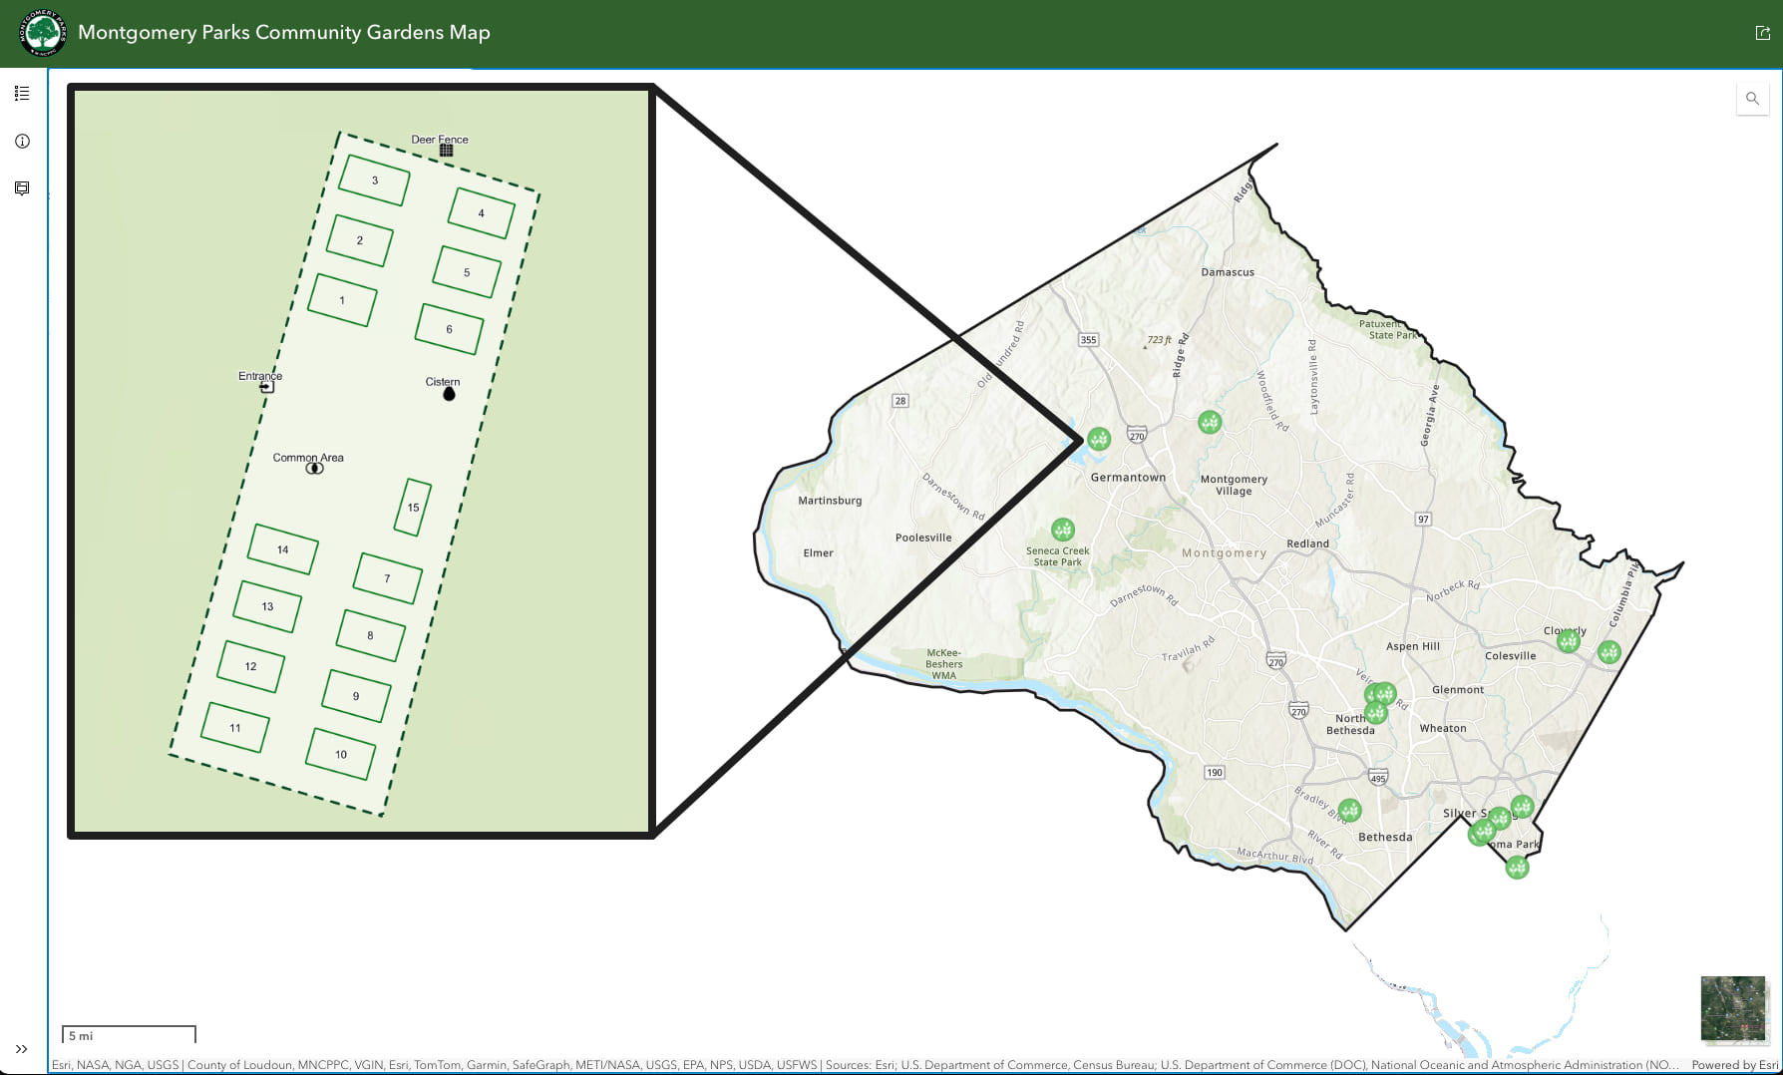Select the garden marker by Seneca Creek State Park
1783x1075 pixels.
[1063, 531]
